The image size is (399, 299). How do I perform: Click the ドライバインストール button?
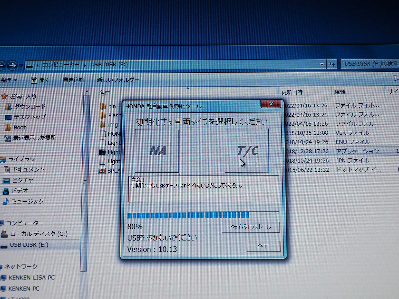pyautogui.click(x=250, y=227)
